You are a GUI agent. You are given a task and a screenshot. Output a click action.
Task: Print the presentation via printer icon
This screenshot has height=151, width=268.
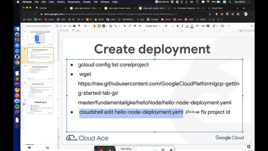pos(75,26)
